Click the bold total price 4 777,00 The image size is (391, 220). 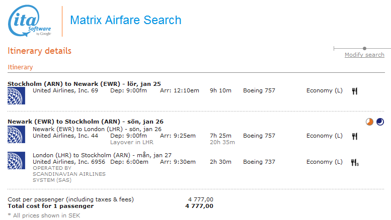(199, 206)
